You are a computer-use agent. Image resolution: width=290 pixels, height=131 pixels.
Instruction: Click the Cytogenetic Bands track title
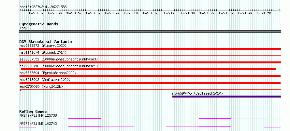pos(39,24)
